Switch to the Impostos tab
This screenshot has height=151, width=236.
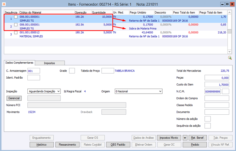50,63
